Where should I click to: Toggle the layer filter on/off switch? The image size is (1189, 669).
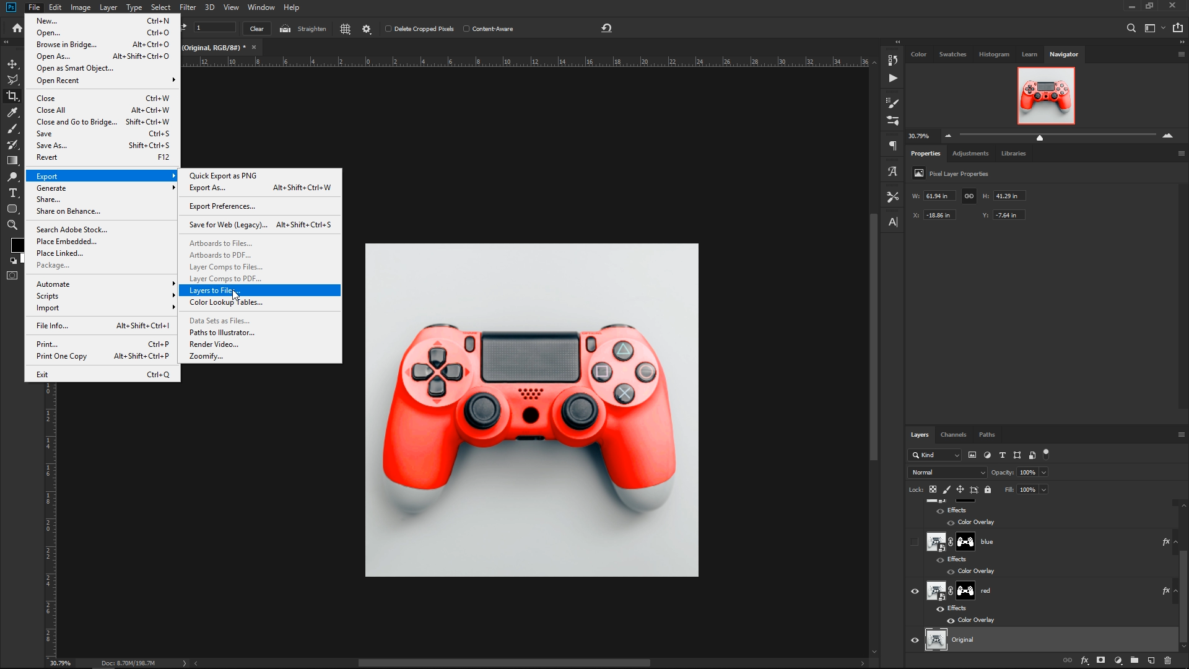pos(1046,454)
